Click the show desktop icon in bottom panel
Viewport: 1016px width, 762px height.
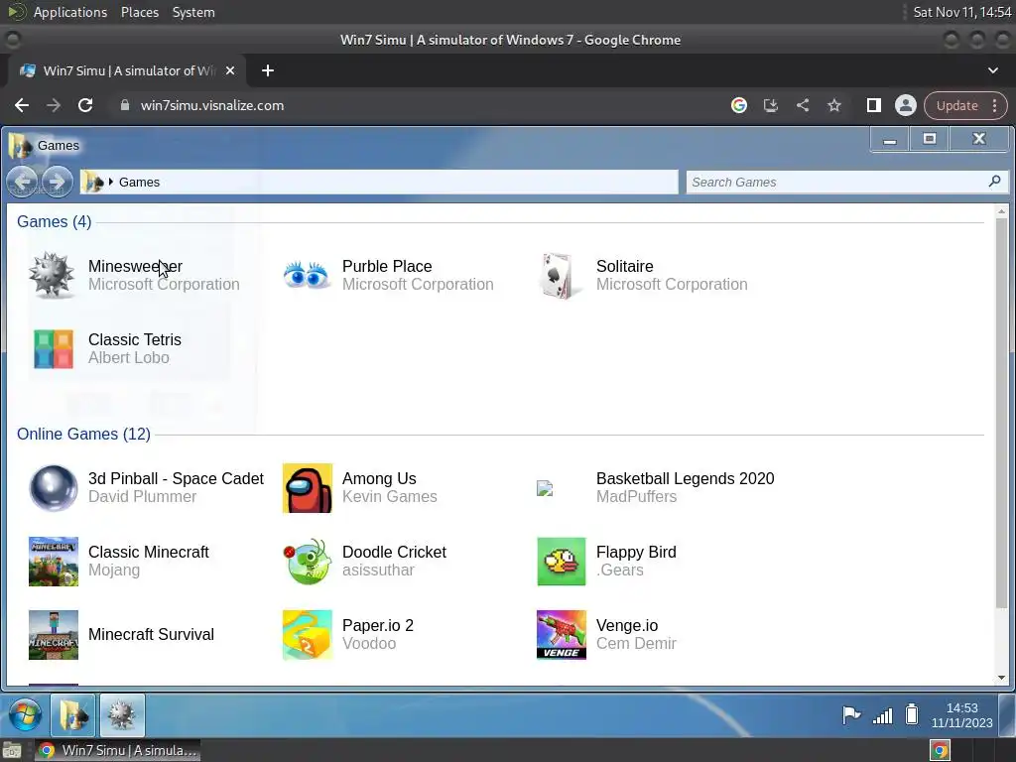click(12, 750)
